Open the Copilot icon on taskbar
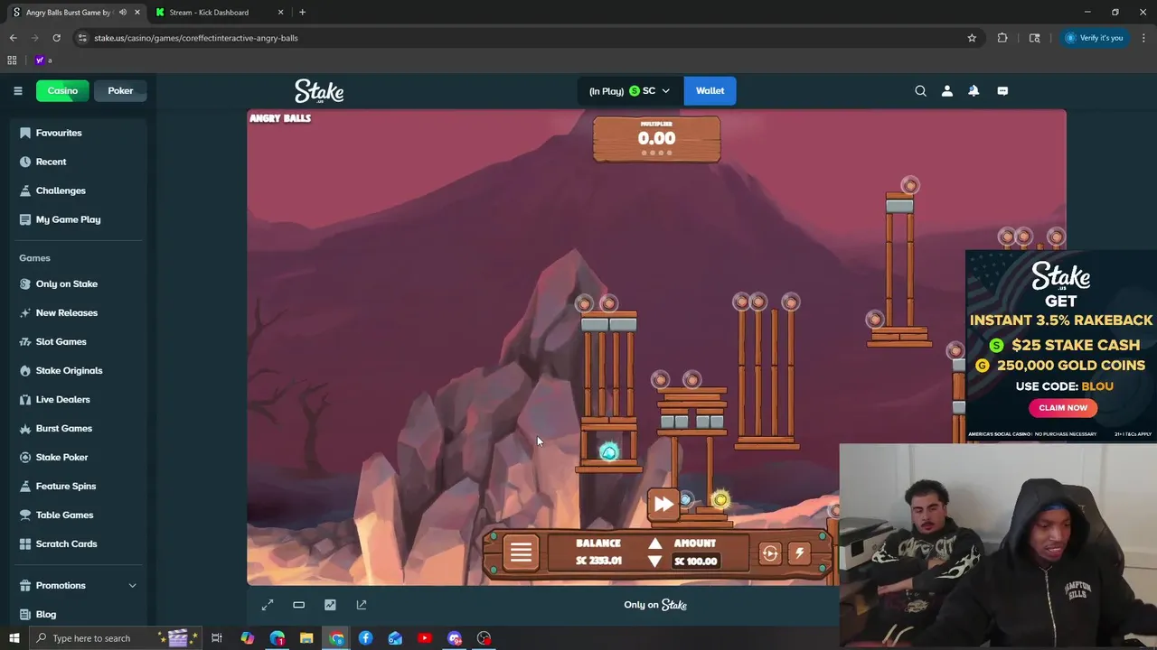Image resolution: width=1157 pixels, height=650 pixels. pyautogui.click(x=247, y=638)
